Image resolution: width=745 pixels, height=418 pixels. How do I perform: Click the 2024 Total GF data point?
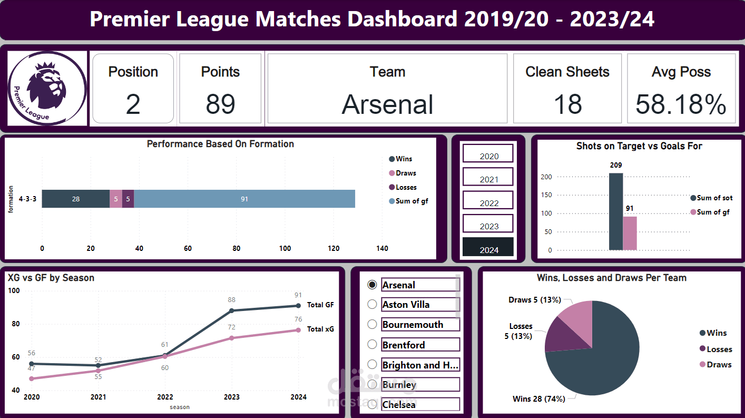coord(298,306)
